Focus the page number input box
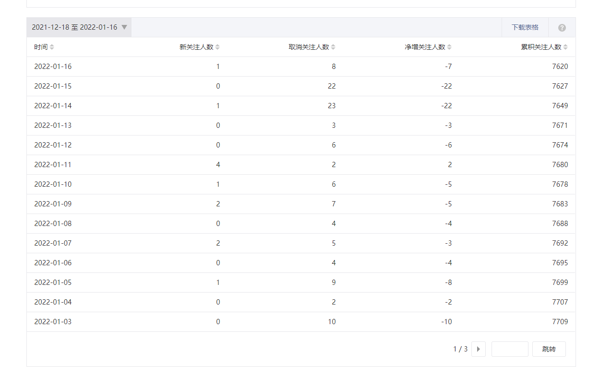The height and width of the screenshot is (373, 600). pos(509,349)
